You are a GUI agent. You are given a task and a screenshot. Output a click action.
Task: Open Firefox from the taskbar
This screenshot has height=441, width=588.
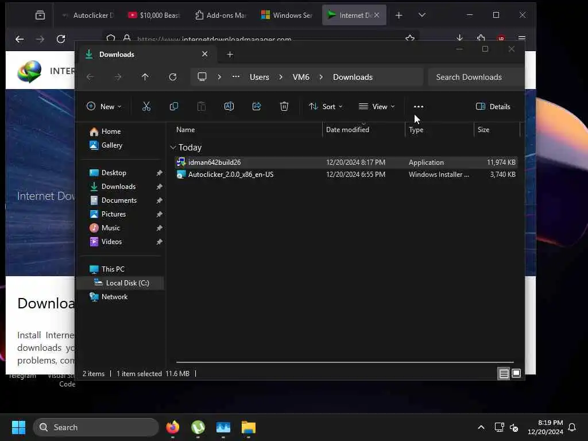point(172,427)
